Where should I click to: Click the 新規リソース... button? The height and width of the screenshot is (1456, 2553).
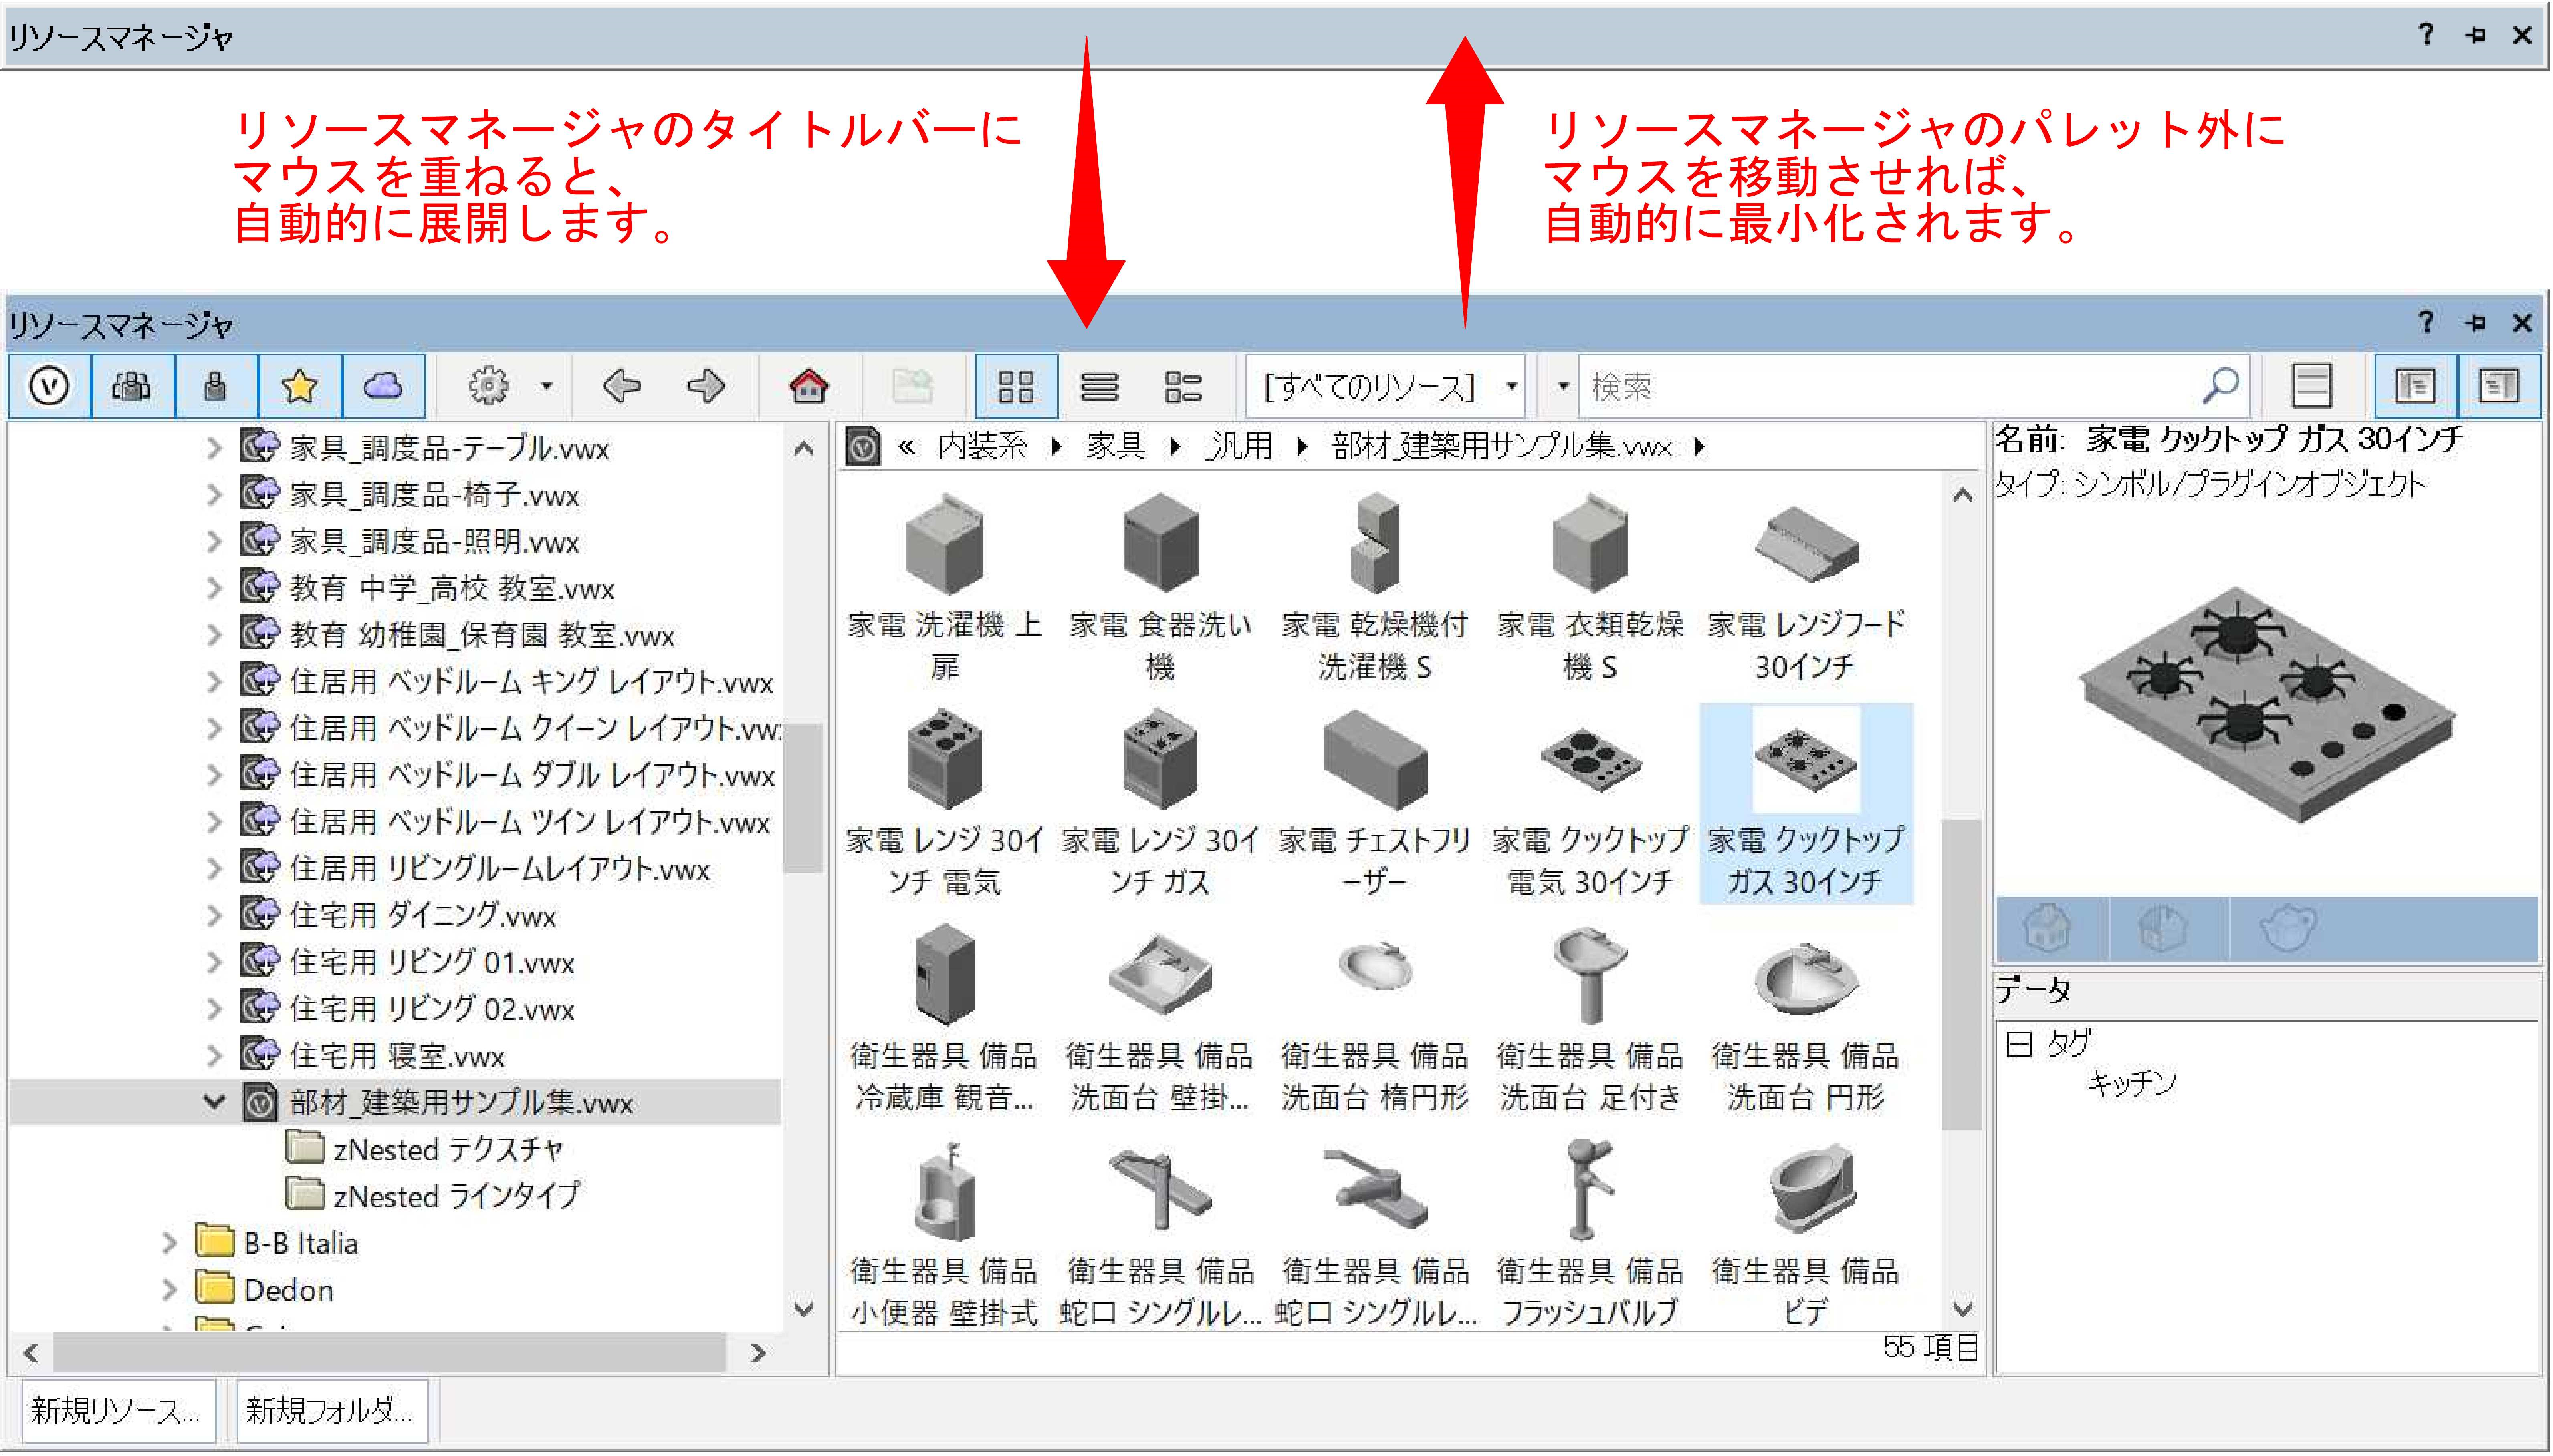pyautogui.click(x=118, y=1411)
